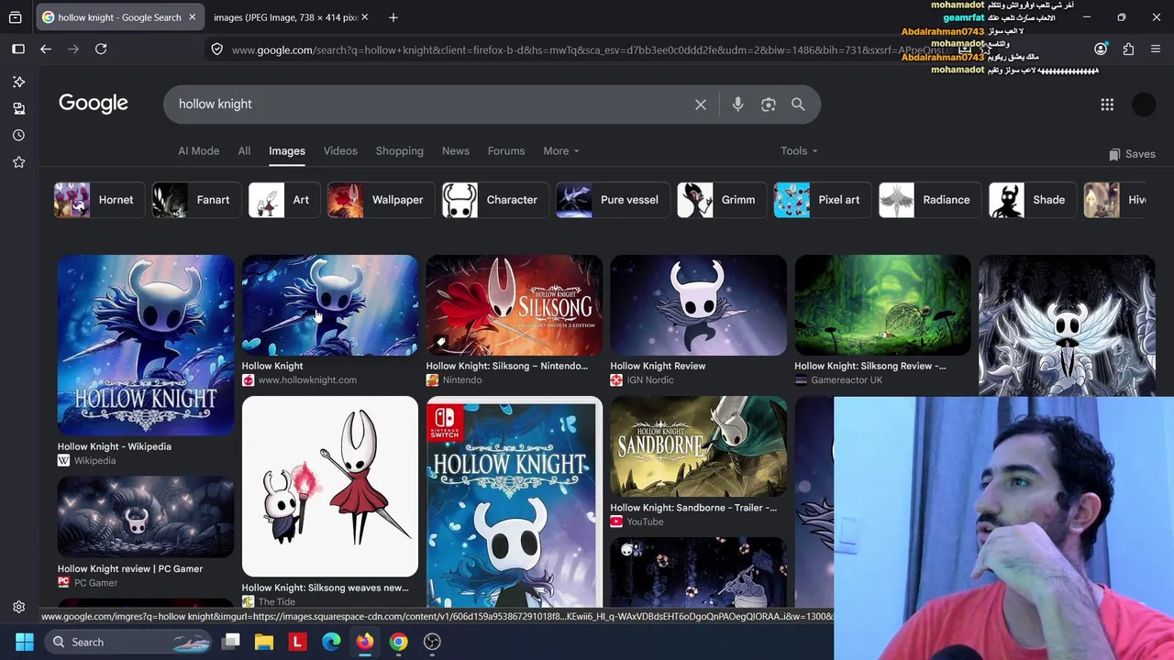The image size is (1174, 660).
Task: Reload the current Google page
Action: tap(101, 49)
